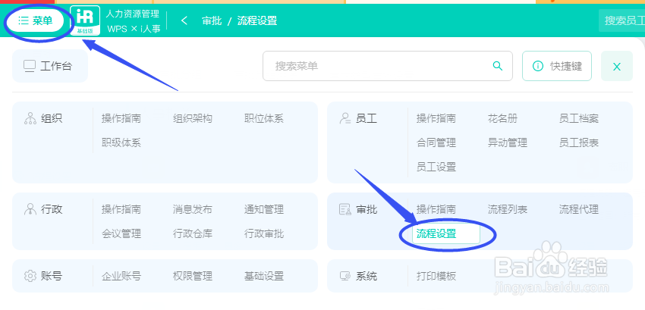Click the 行政 administration category icon

coord(31,209)
